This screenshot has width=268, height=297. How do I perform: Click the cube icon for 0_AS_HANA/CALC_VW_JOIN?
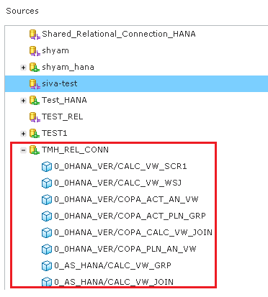tap(47, 282)
